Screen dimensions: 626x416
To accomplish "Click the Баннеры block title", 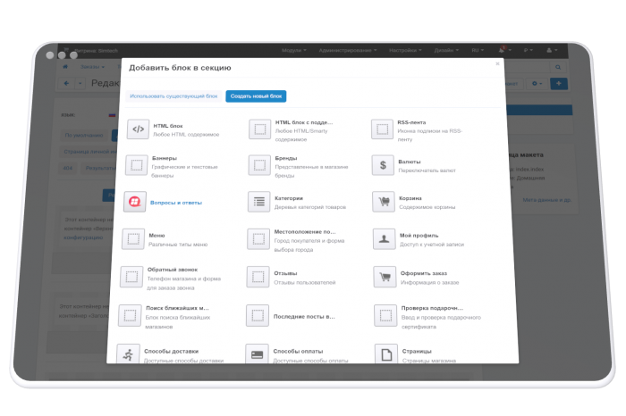I will click(x=165, y=158).
